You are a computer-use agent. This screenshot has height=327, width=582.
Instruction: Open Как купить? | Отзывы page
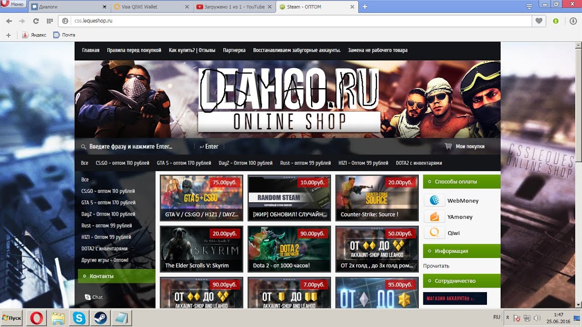pyautogui.click(x=192, y=50)
